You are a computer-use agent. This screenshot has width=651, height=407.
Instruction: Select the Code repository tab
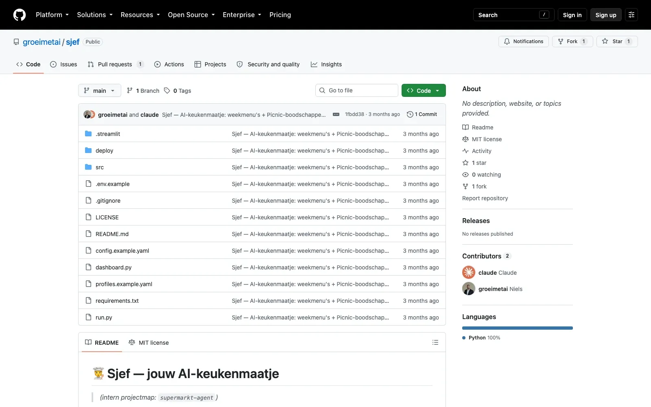click(x=28, y=64)
